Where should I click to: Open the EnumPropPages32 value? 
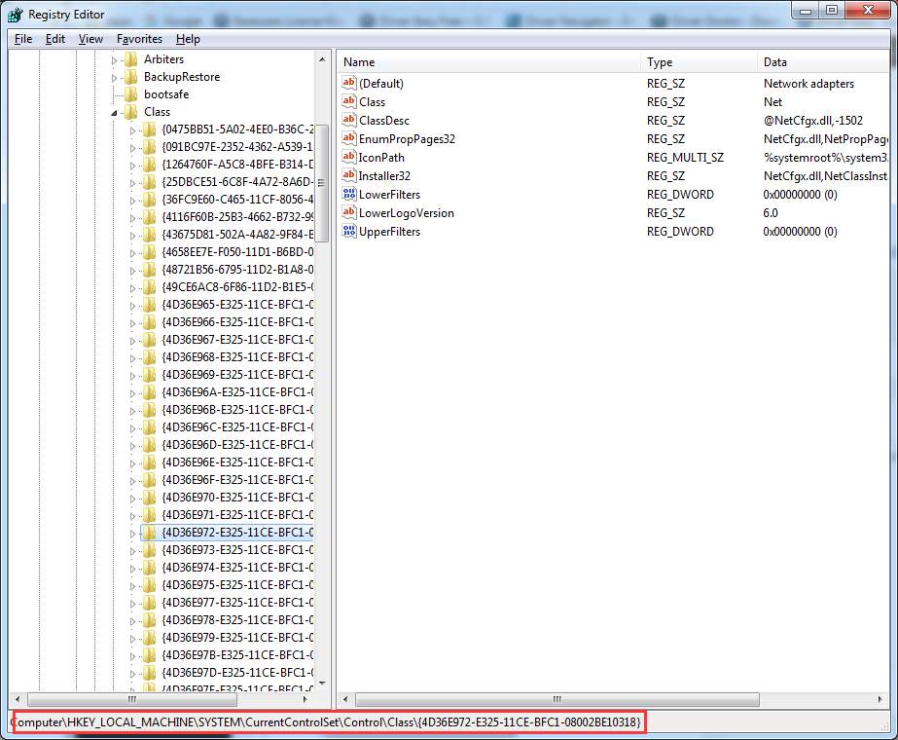click(x=402, y=138)
